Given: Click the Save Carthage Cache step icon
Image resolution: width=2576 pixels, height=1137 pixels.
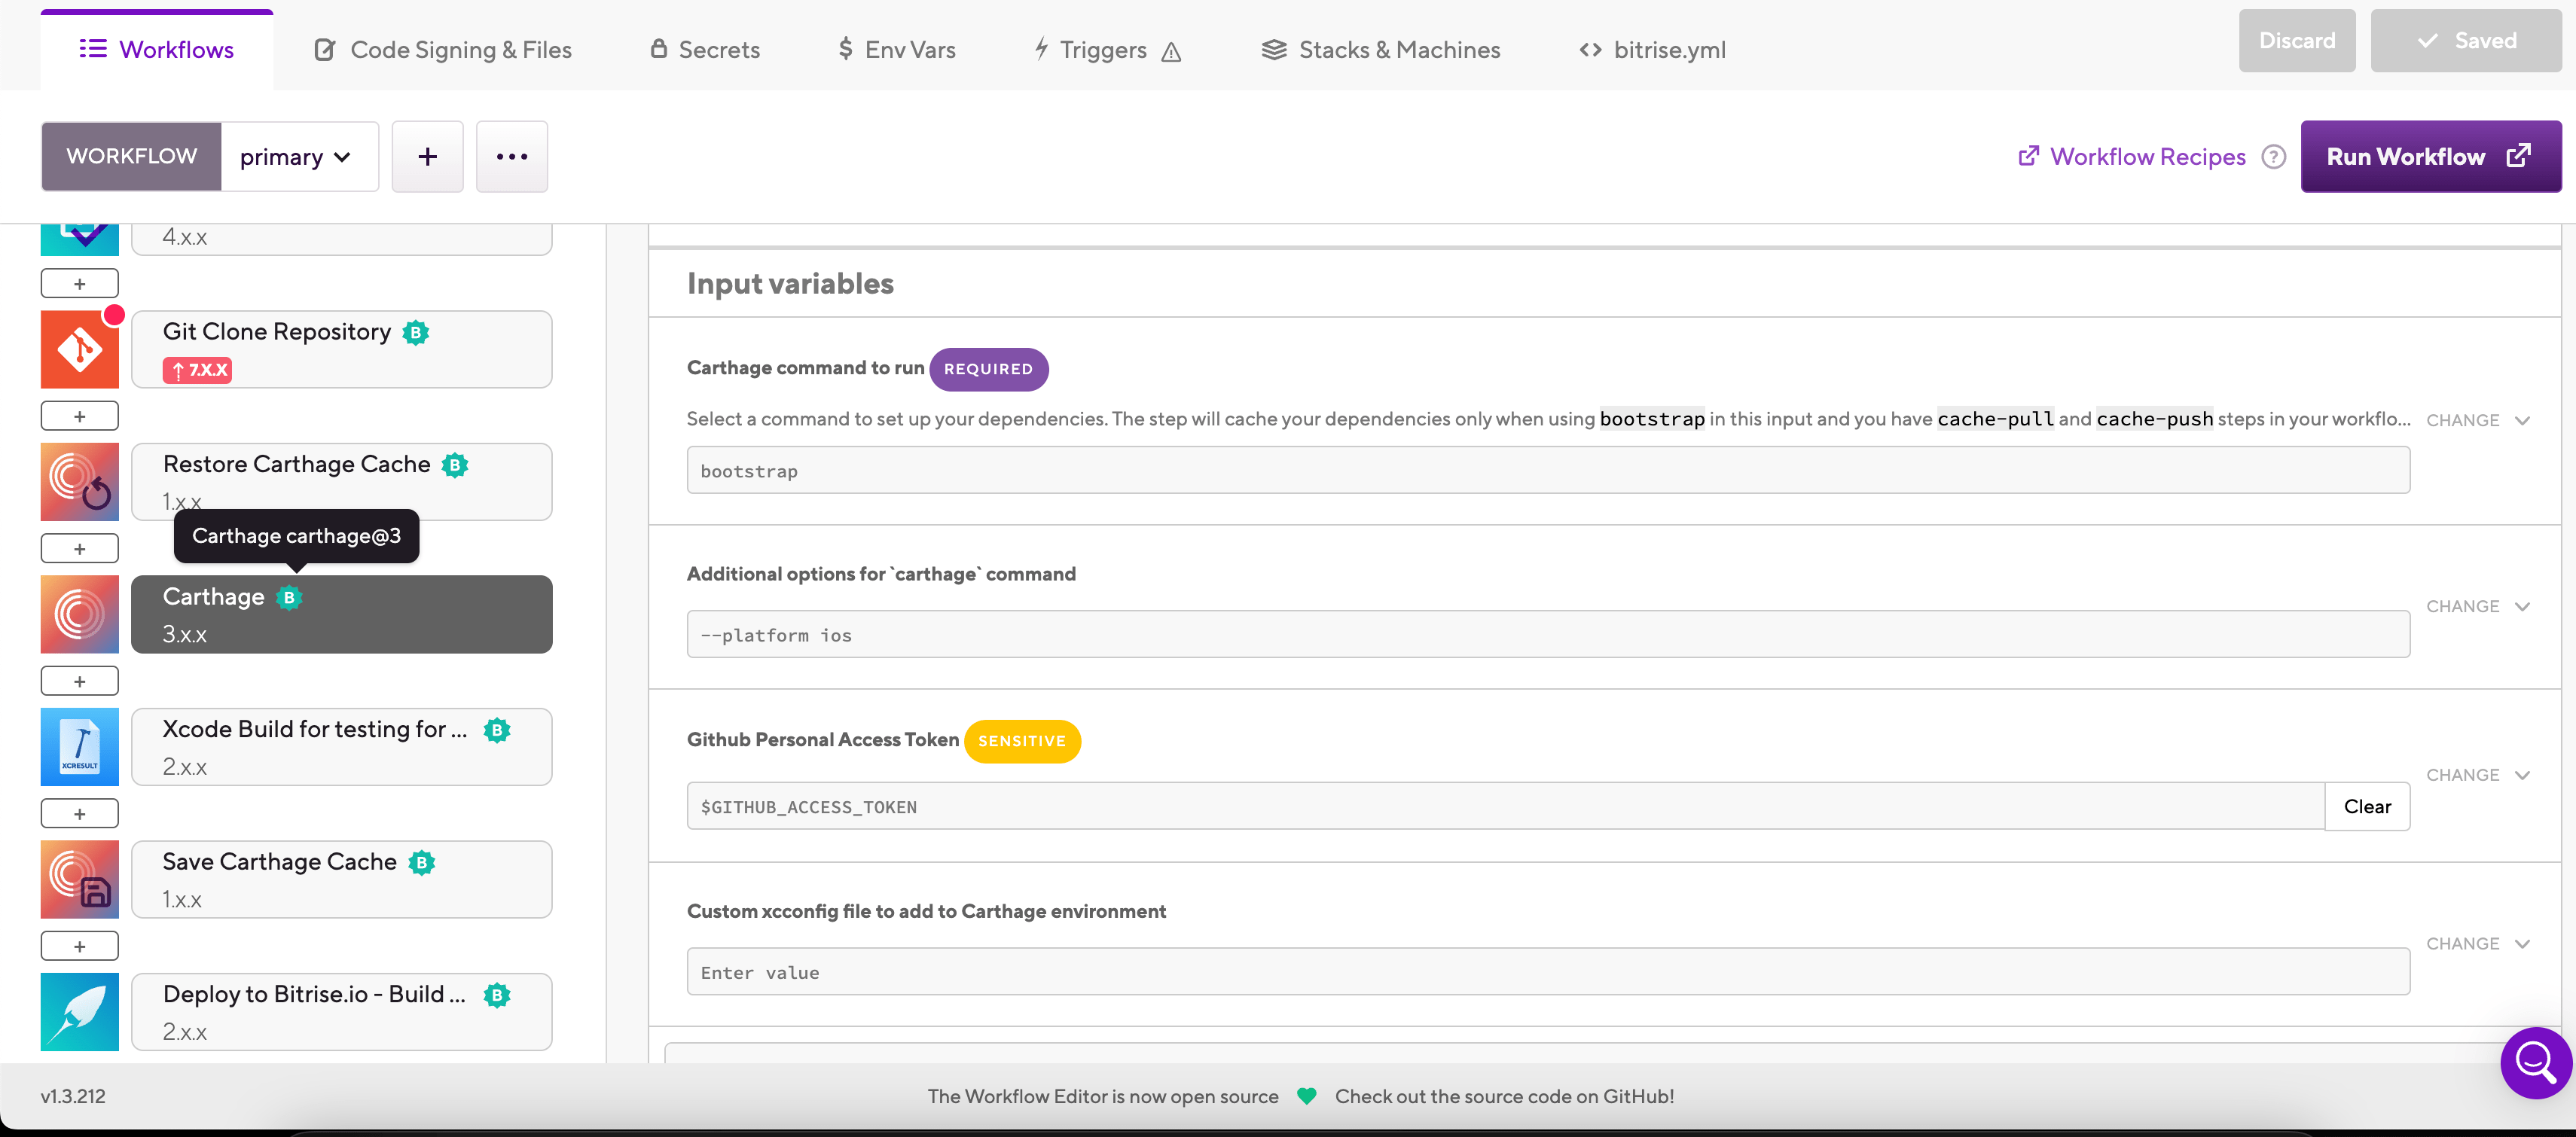Looking at the screenshot, I should tap(79, 879).
